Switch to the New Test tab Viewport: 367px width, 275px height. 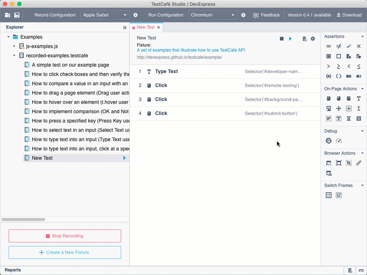pyautogui.click(x=146, y=27)
